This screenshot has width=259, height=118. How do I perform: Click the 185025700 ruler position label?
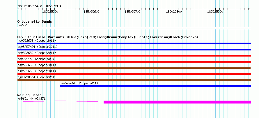(132, 12)
